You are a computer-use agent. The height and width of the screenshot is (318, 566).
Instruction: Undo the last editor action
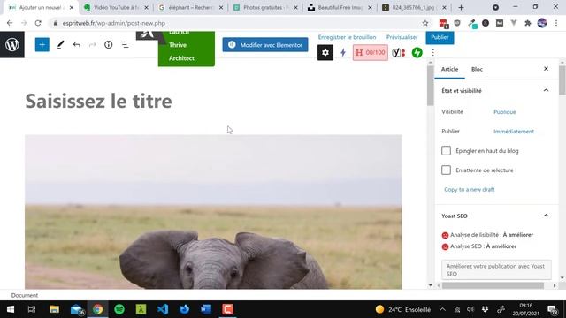click(x=77, y=45)
